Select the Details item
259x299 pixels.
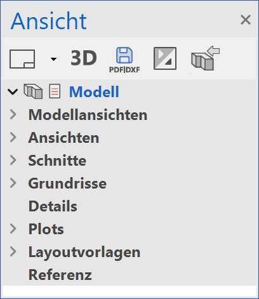pyautogui.click(x=53, y=206)
